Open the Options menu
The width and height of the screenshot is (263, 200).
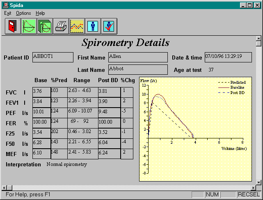(23, 13)
